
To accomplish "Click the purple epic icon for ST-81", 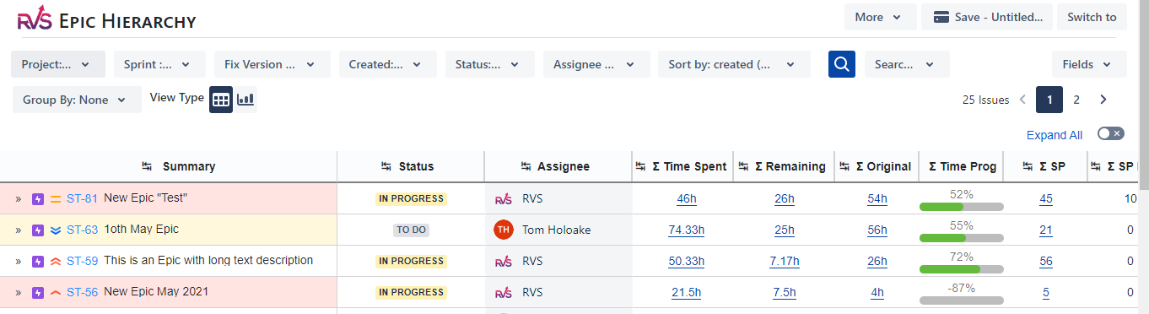I will coord(37,199).
